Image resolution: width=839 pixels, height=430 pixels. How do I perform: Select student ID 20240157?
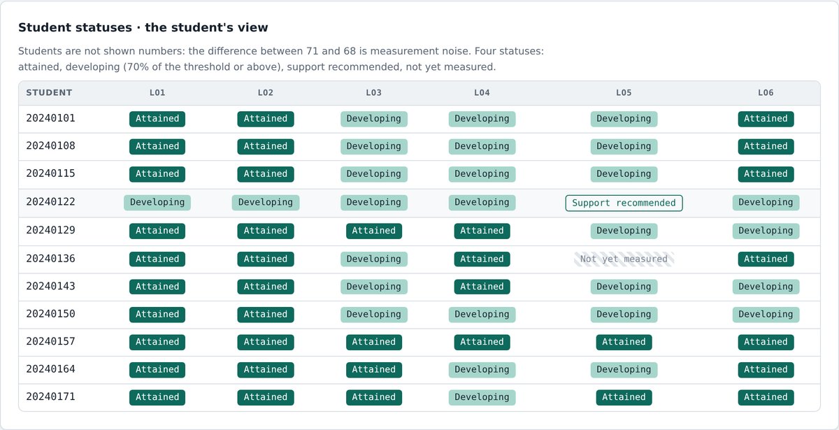click(x=50, y=342)
